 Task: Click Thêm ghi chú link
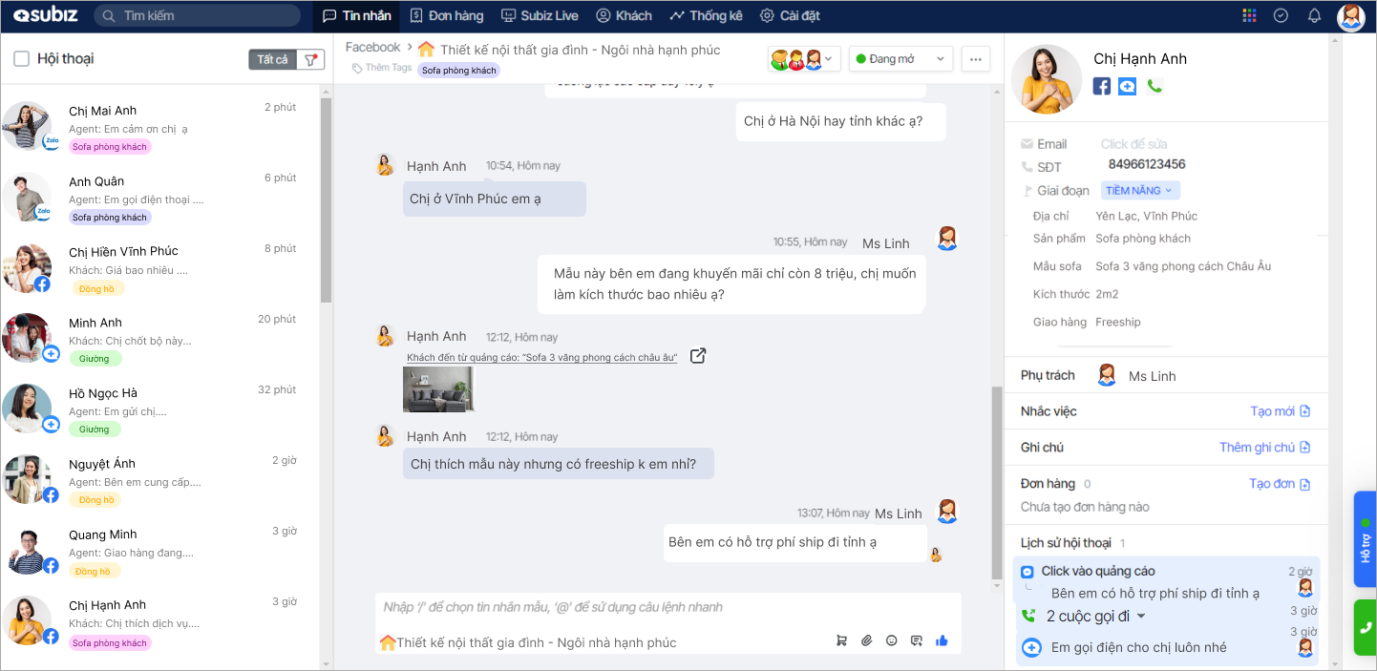coord(1264,448)
